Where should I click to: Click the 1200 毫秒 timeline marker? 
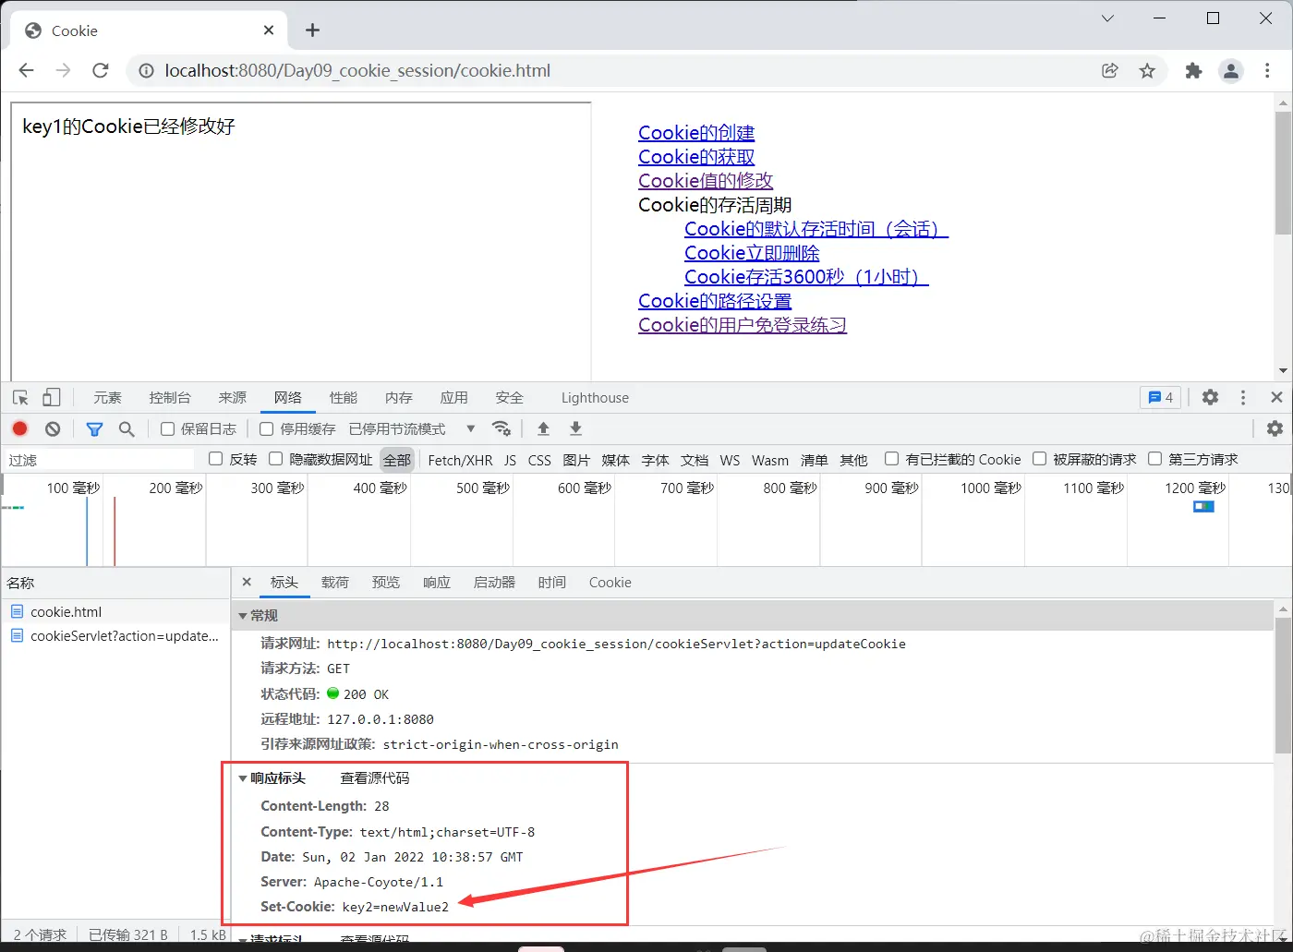coord(1194,488)
